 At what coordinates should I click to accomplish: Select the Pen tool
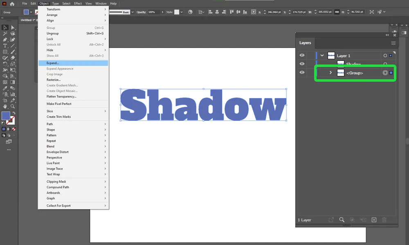[x=5, y=40]
